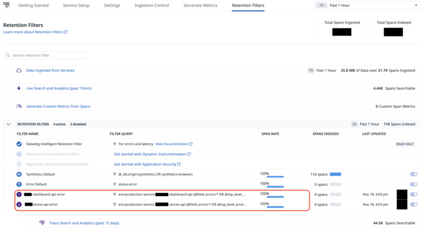424x229 pixels.
Task: Open the Service Setup tab
Action: [76, 5]
